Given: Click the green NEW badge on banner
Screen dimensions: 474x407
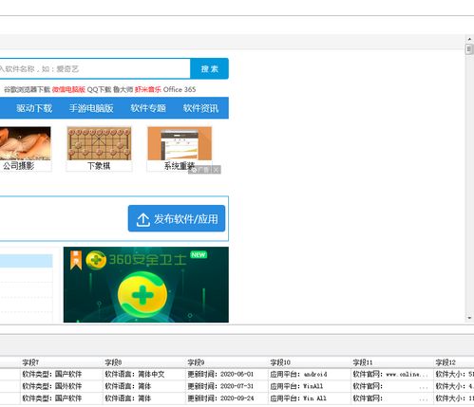Looking at the screenshot, I should (x=199, y=254).
